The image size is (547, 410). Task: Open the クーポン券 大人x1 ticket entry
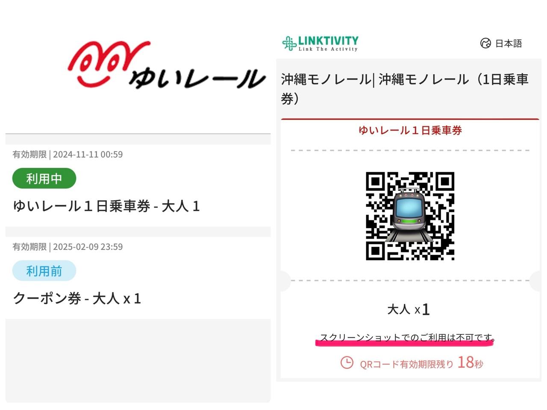(x=138, y=278)
